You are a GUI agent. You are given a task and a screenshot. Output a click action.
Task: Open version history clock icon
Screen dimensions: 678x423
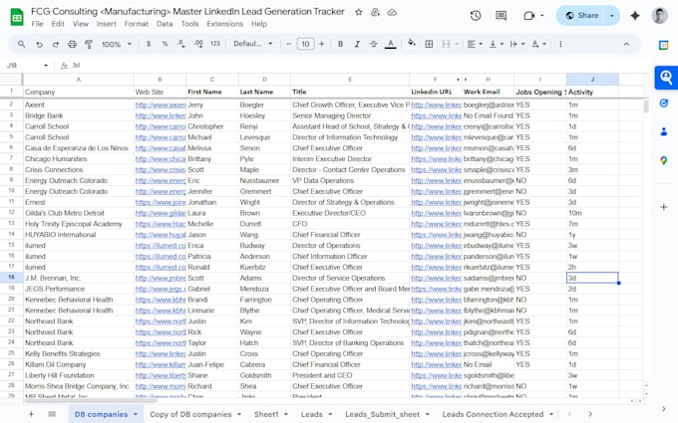[476, 16]
